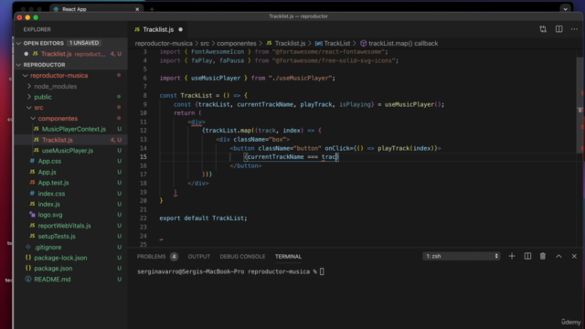Open setupTests.js file
Screen dimensions: 585x329
(57, 237)
